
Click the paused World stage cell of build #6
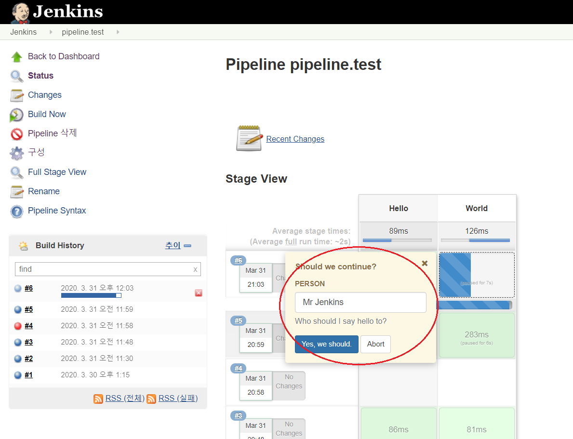(477, 275)
